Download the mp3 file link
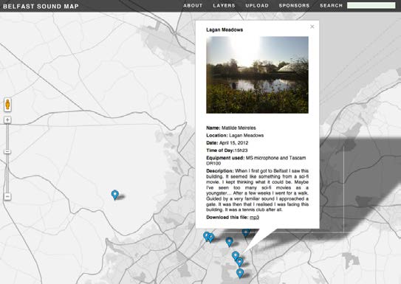The height and width of the screenshot is (284, 401). [x=254, y=218]
